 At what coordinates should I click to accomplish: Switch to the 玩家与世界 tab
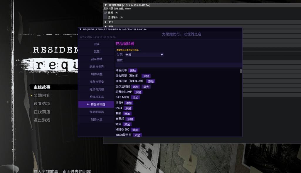[x=96, y=66]
